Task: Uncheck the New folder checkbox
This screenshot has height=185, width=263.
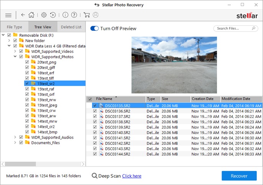Action: click(15, 40)
